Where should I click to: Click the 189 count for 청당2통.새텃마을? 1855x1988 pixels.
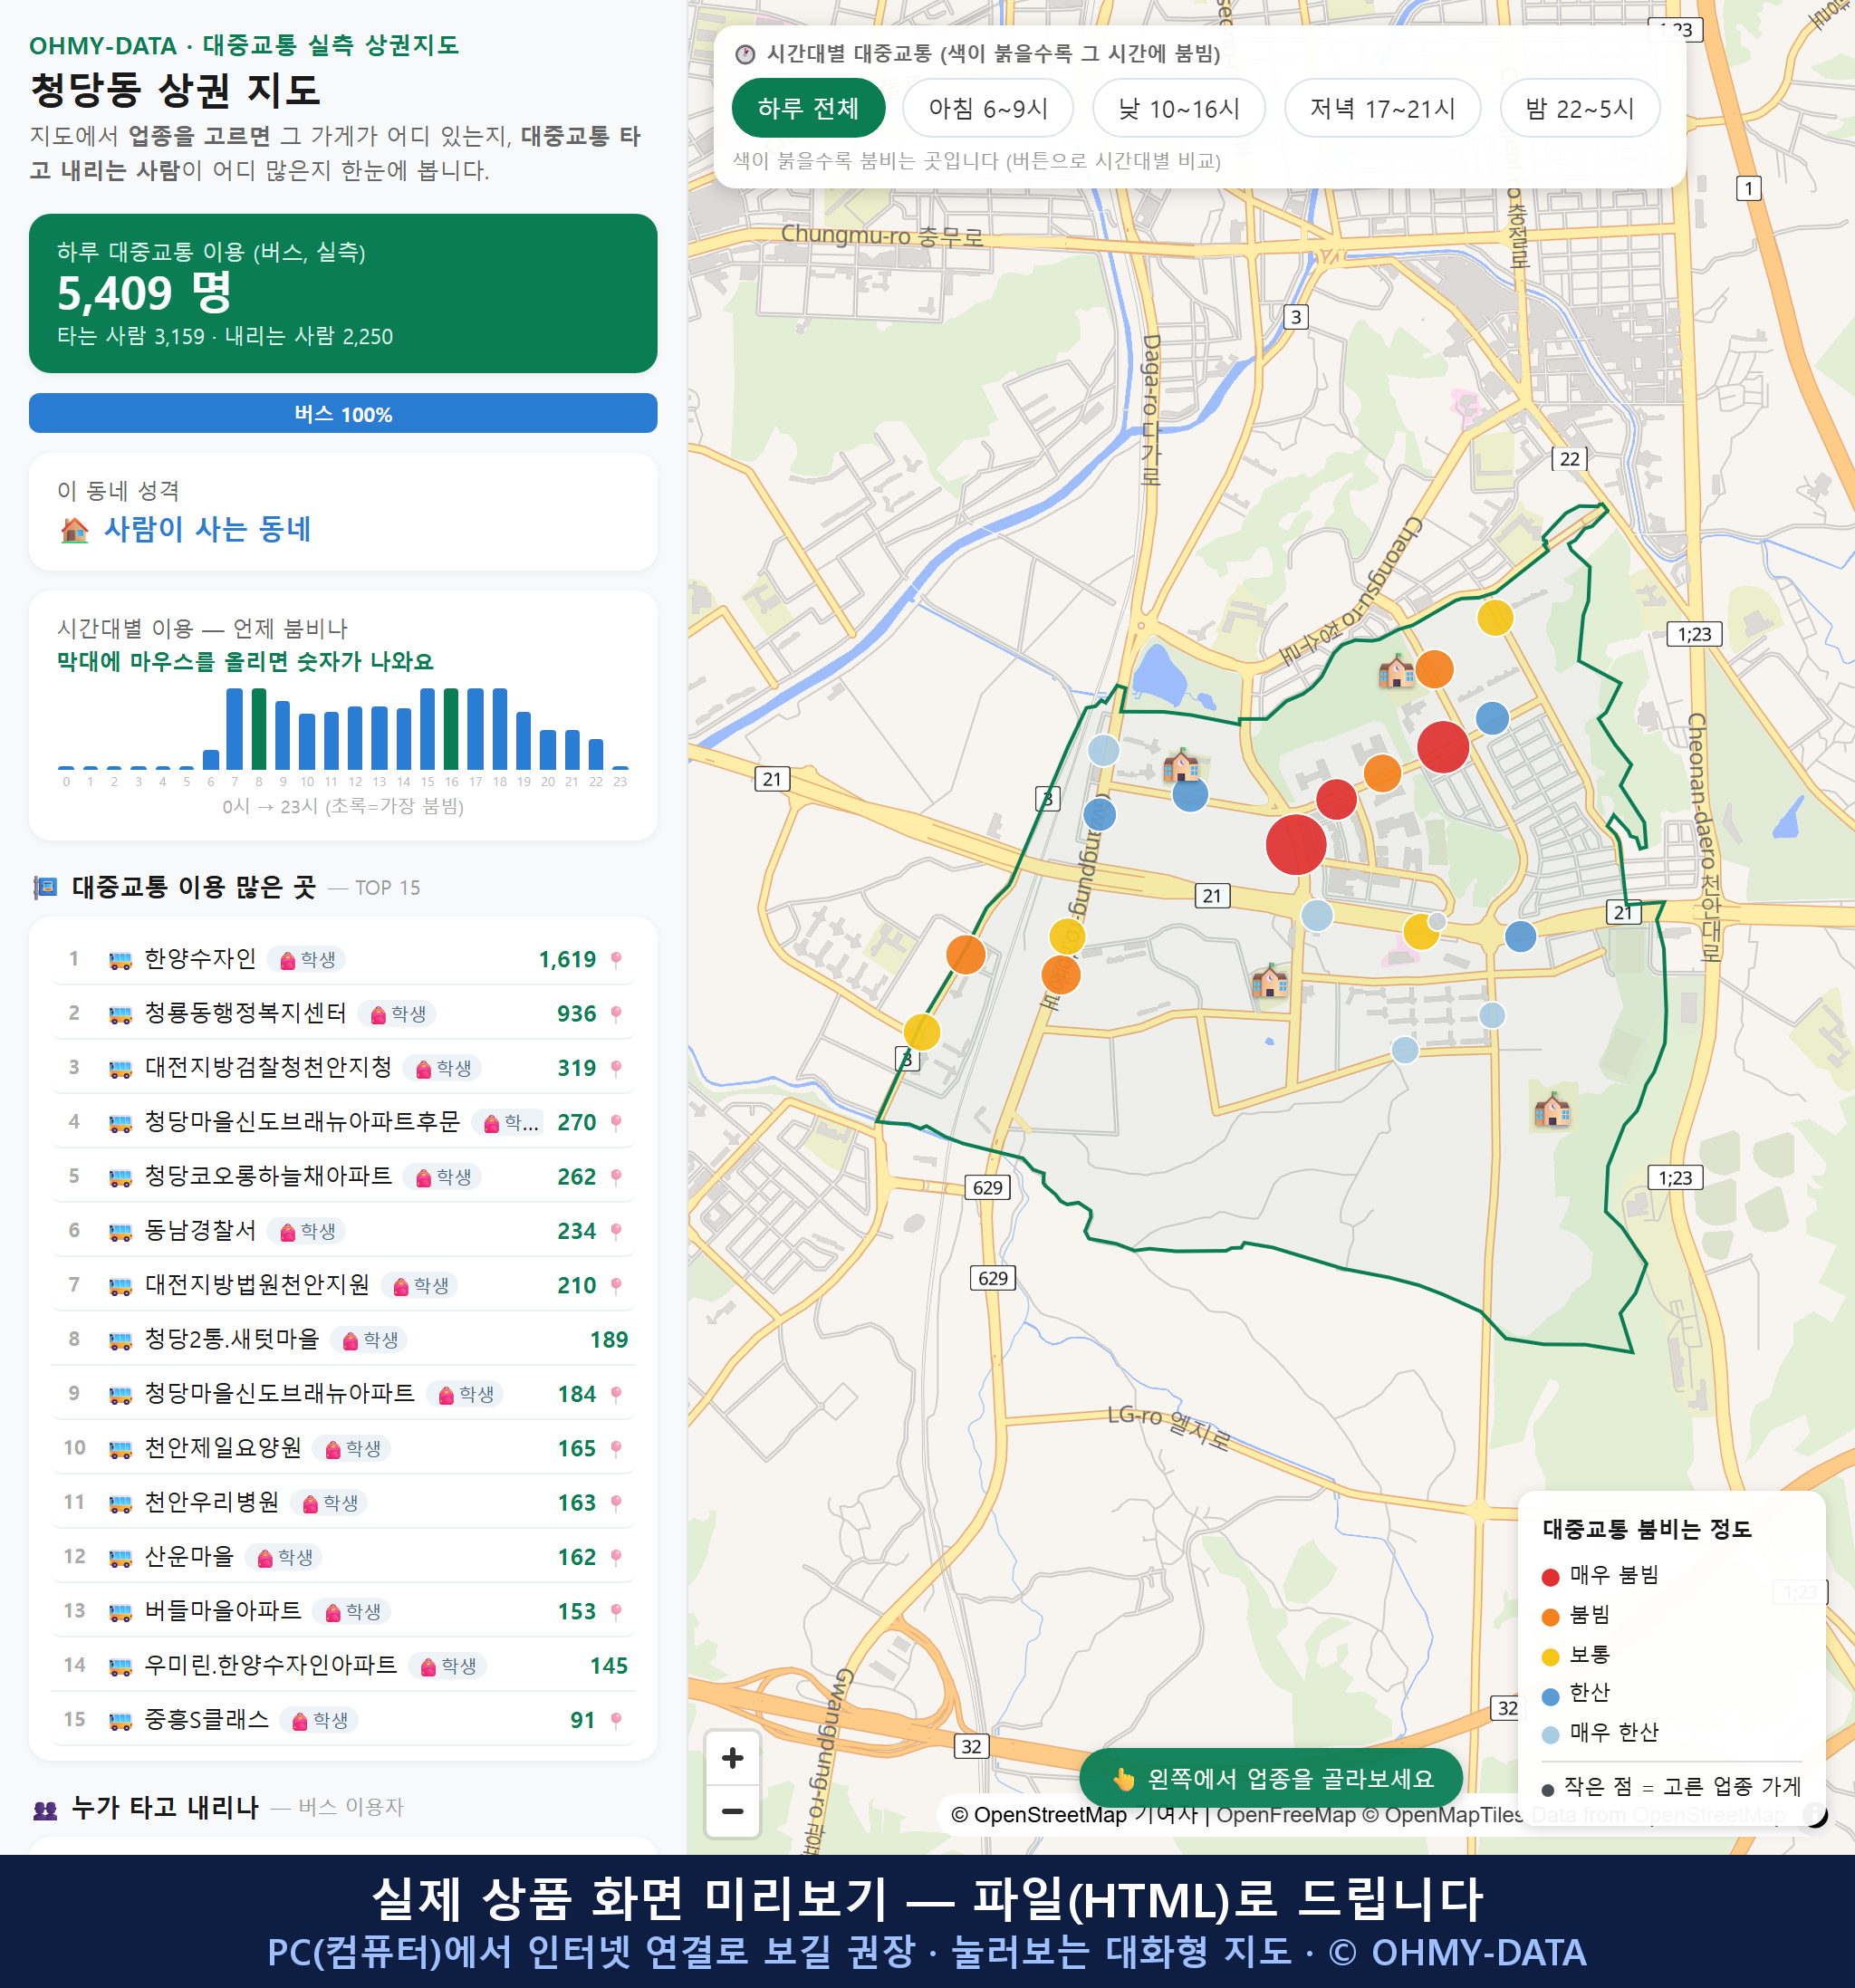608,1340
